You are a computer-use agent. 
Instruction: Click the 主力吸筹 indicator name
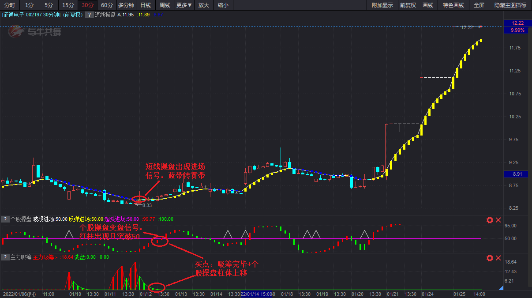(x=21, y=257)
